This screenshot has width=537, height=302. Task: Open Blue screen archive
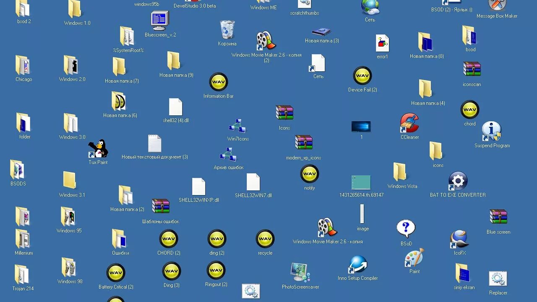pyautogui.click(x=498, y=217)
